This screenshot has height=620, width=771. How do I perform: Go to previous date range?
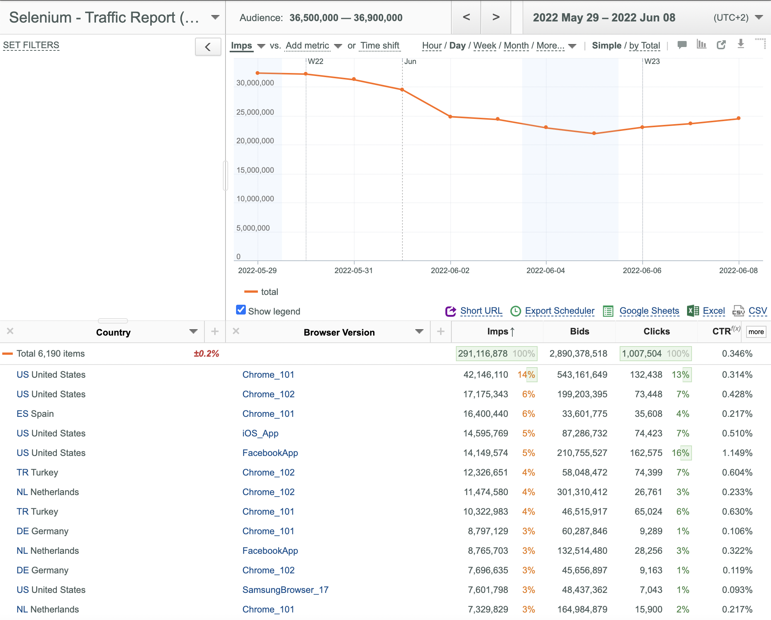tap(466, 17)
